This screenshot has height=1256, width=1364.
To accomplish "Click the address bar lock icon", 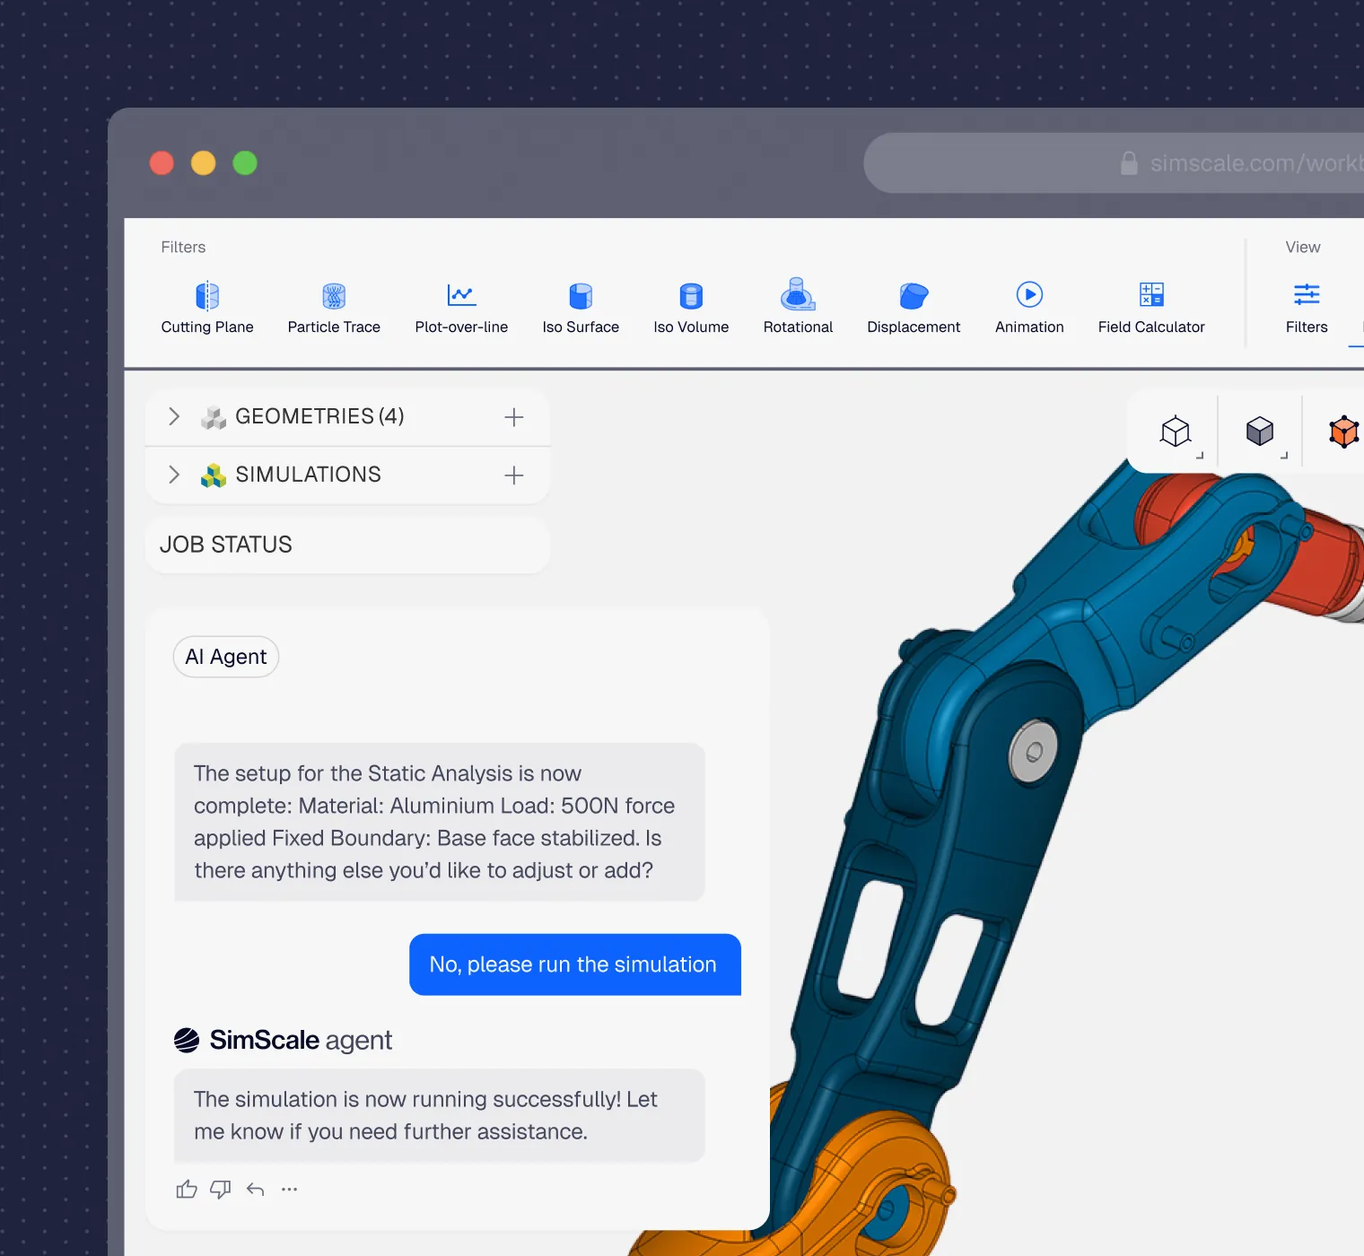I will (1129, 163).
